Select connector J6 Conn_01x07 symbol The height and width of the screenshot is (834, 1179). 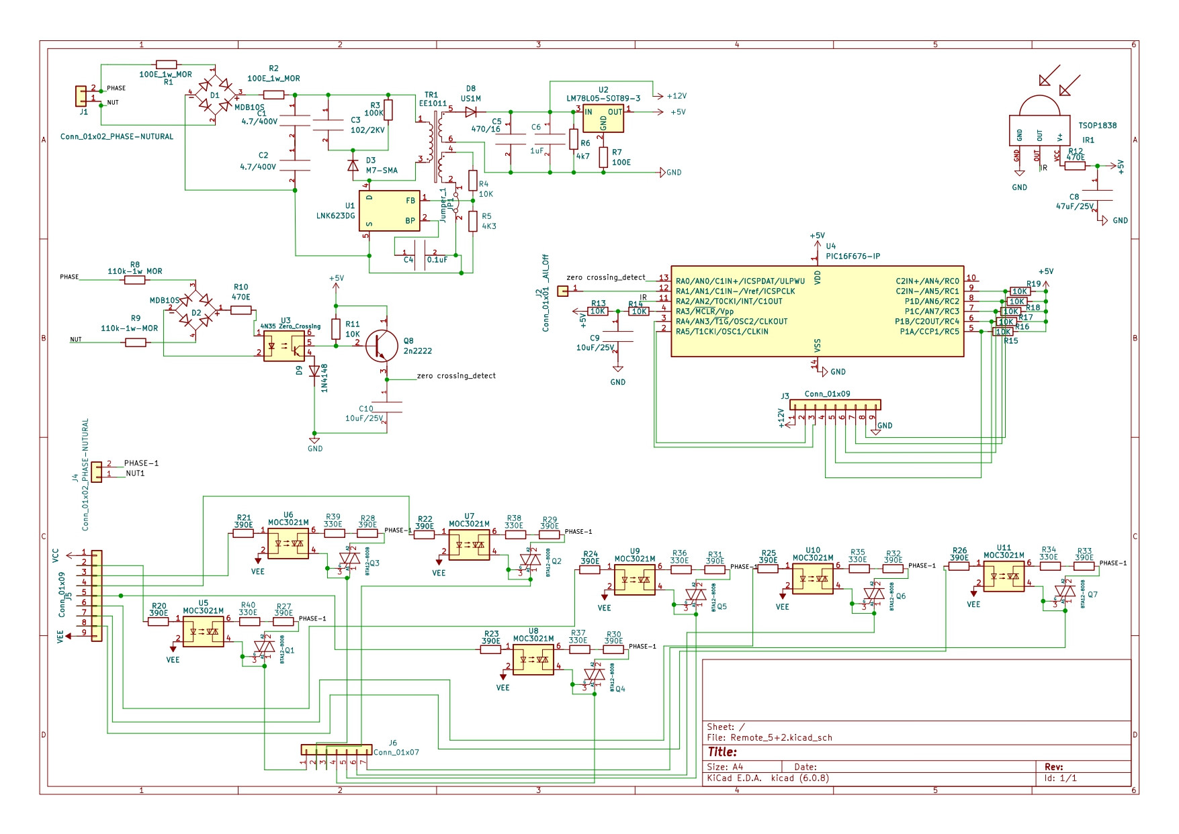pos(336,749)
